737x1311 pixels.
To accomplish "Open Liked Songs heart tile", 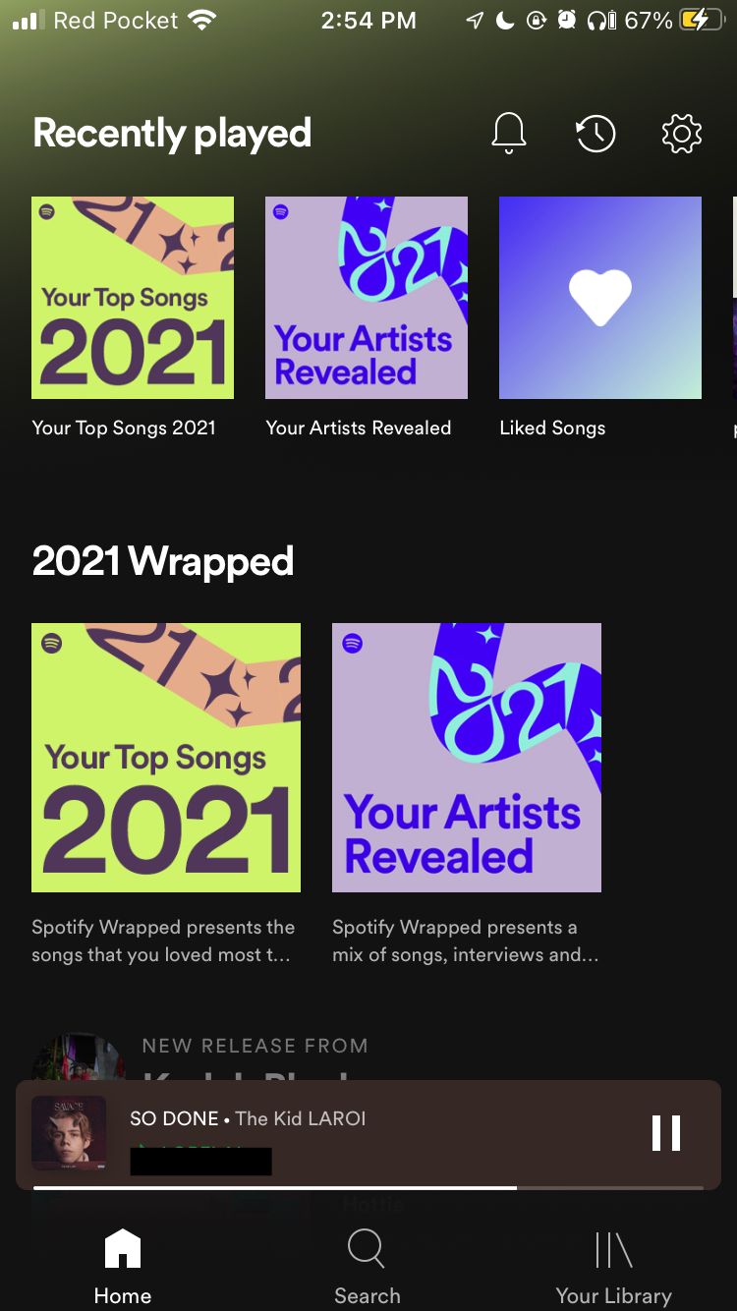I will tap(600, 298).
